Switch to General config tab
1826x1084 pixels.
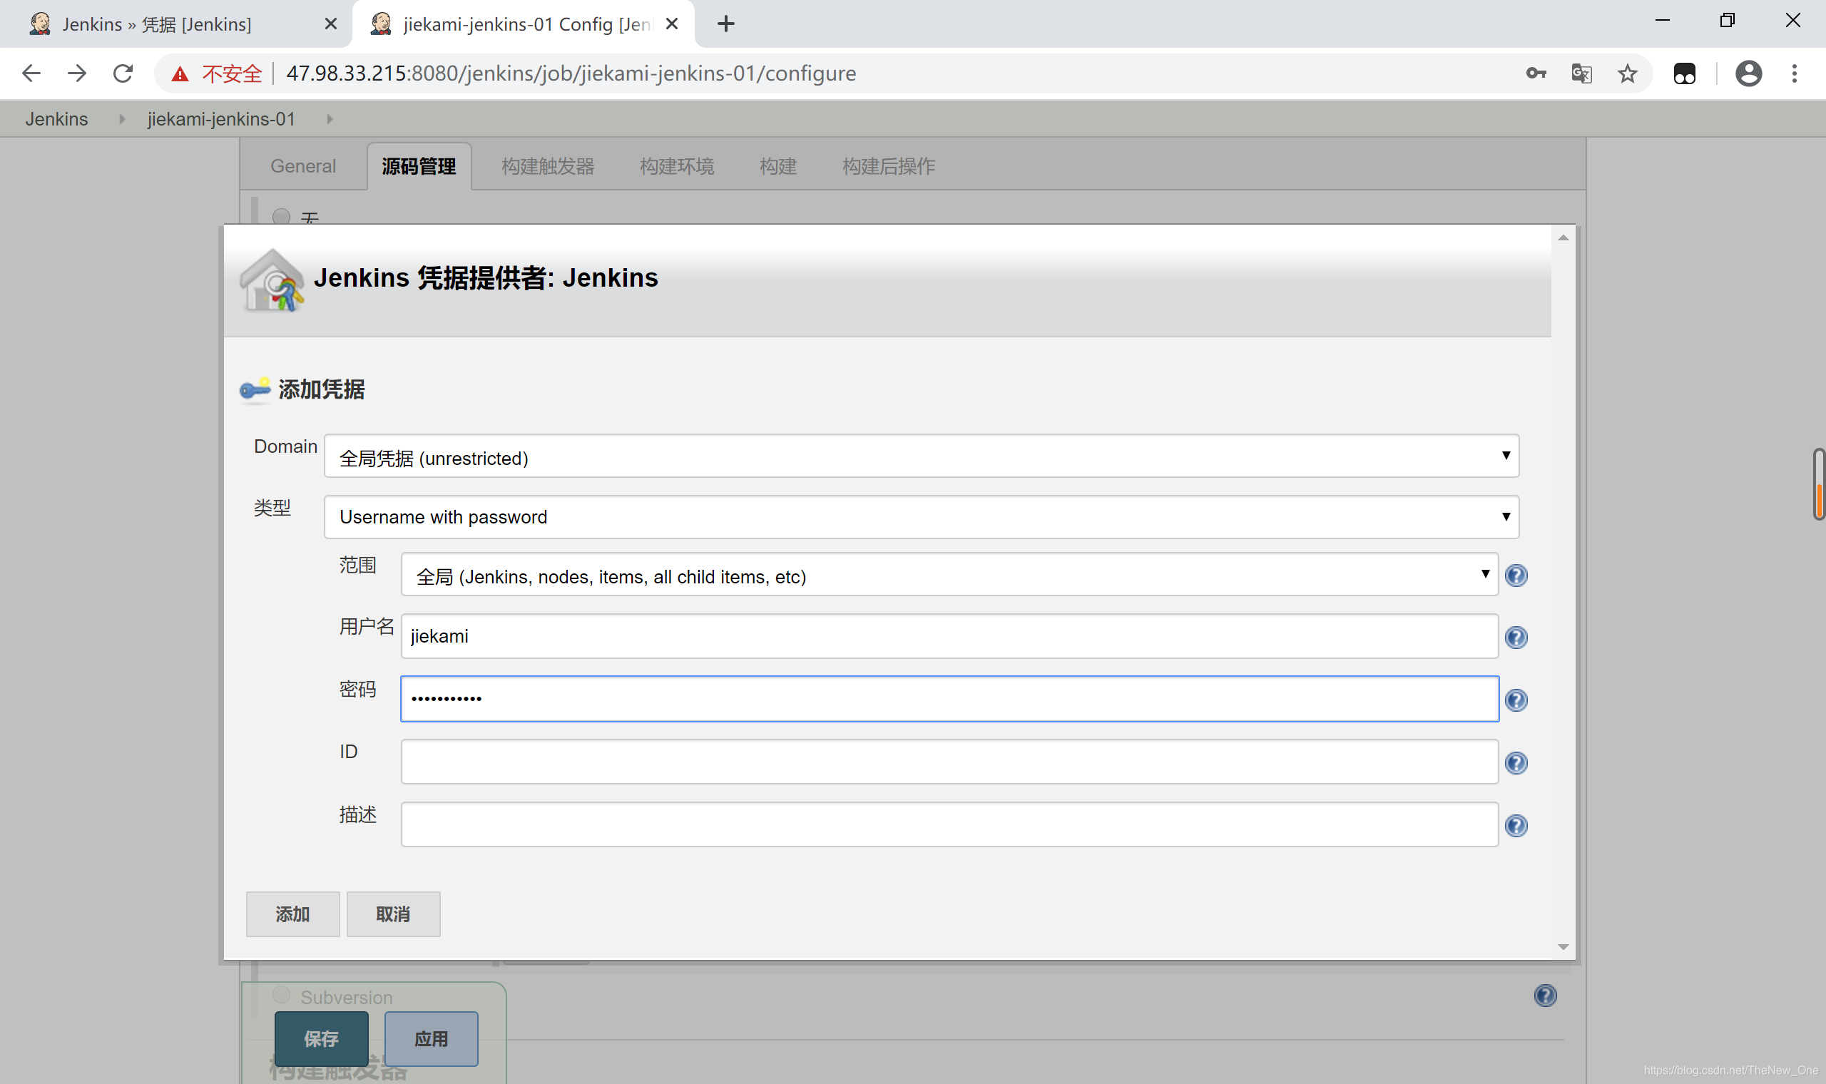pyautogui.click(x=303, y=167)
